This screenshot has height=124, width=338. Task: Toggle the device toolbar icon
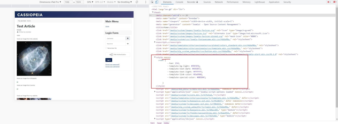(x=157, y=2)
